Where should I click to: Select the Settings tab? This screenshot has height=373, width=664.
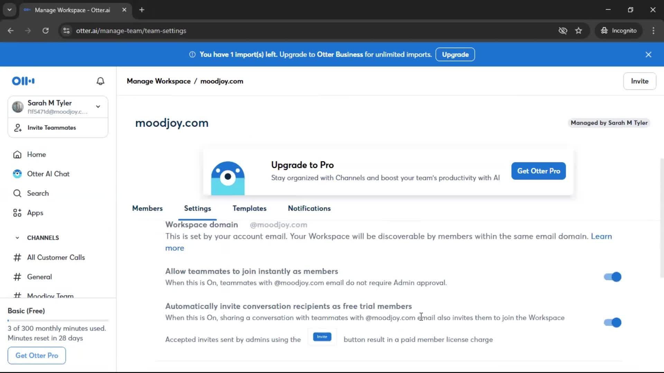click(x=197, y=209)
